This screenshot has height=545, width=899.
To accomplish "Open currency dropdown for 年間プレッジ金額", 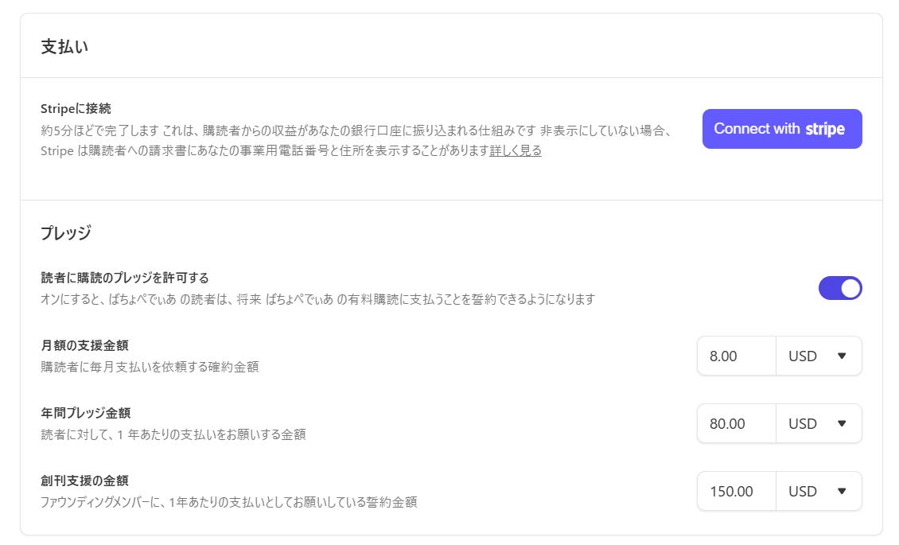I will pyautogui.click(x=819, y=423).
